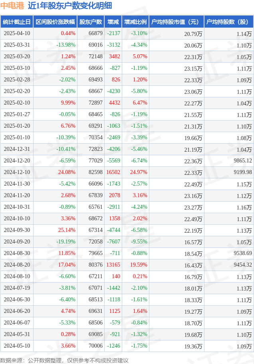254x364 pixels.
Task: Click the 13165 increase value
Action: pos(113,265)
